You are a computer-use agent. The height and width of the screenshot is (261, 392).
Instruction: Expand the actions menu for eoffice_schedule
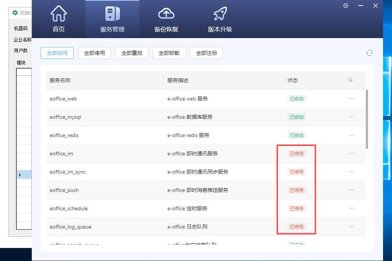click(x=352, y=208)
